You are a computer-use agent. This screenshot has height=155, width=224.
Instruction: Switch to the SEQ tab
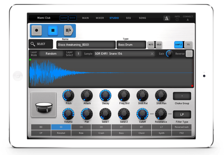click(x=128, y=18)
